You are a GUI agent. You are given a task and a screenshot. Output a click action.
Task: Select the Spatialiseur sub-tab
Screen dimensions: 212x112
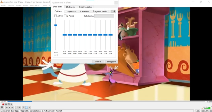coord(84,11)
